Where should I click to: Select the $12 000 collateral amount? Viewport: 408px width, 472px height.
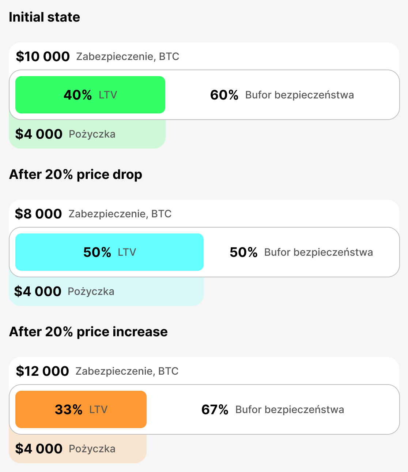pos(42,371)
